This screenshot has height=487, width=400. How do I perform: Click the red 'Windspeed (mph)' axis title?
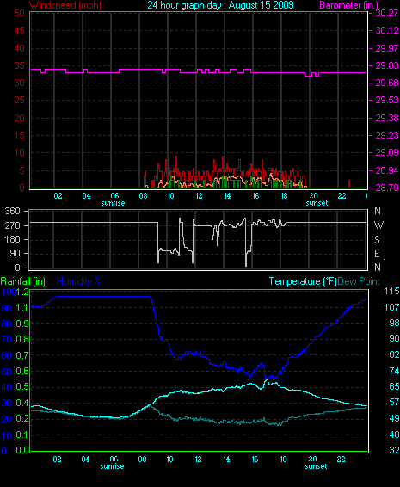tap(65, 5)
